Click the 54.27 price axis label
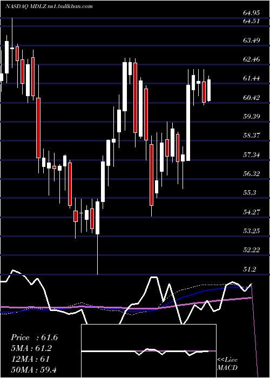 [x=252, y=212]
